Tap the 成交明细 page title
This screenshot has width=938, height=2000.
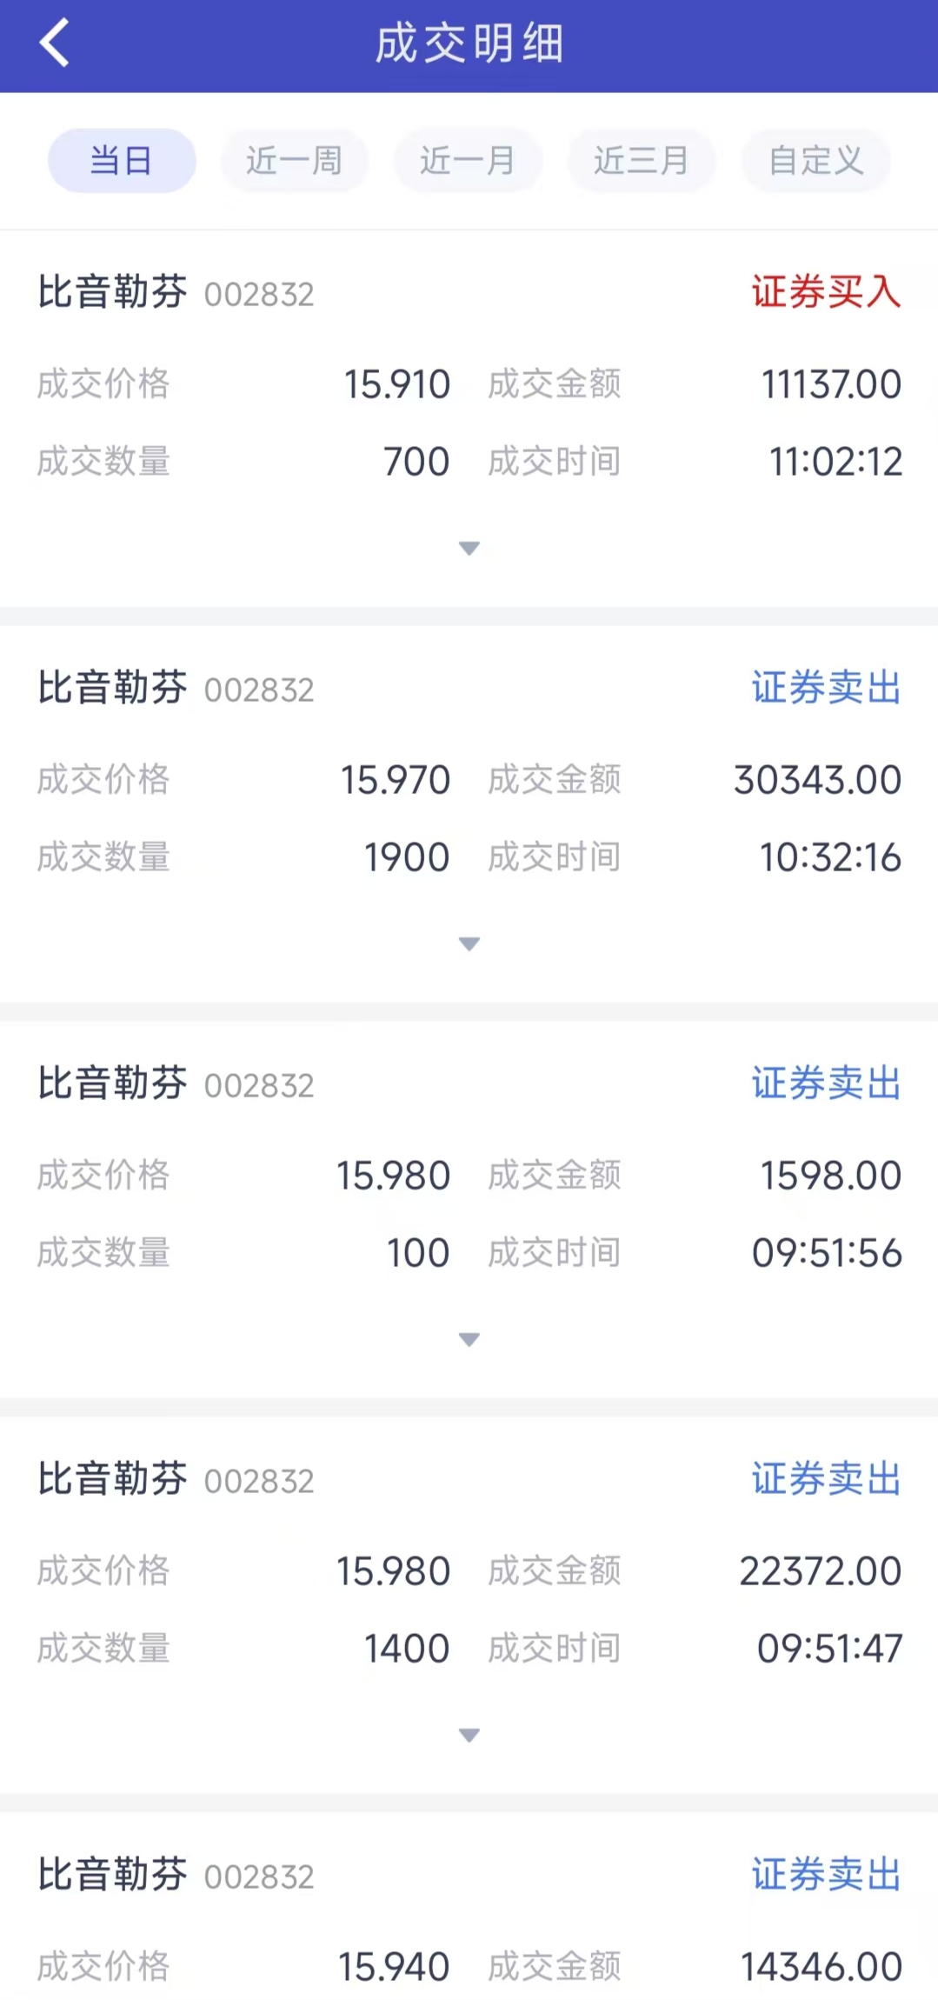coord(469,43)
